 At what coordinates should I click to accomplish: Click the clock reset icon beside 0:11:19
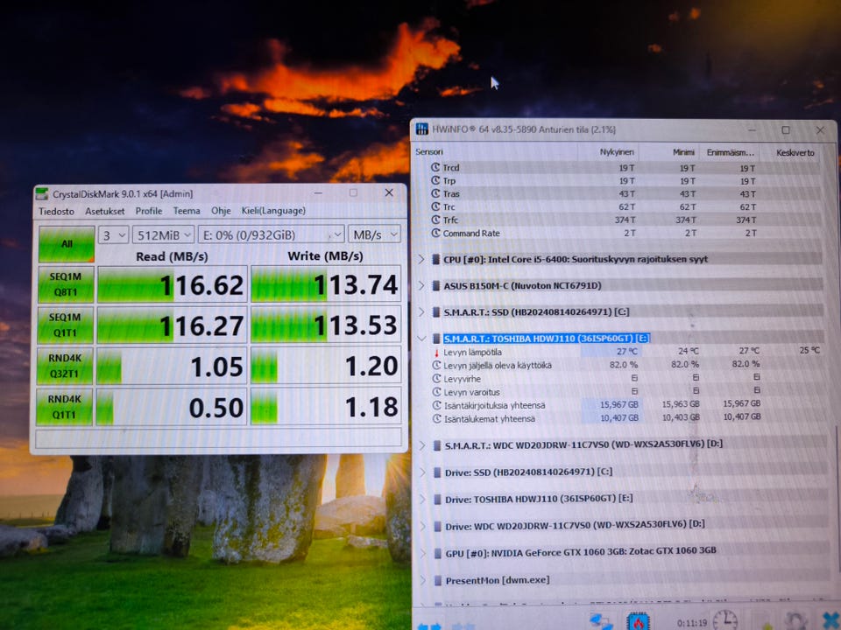click(x=724, y=619)
